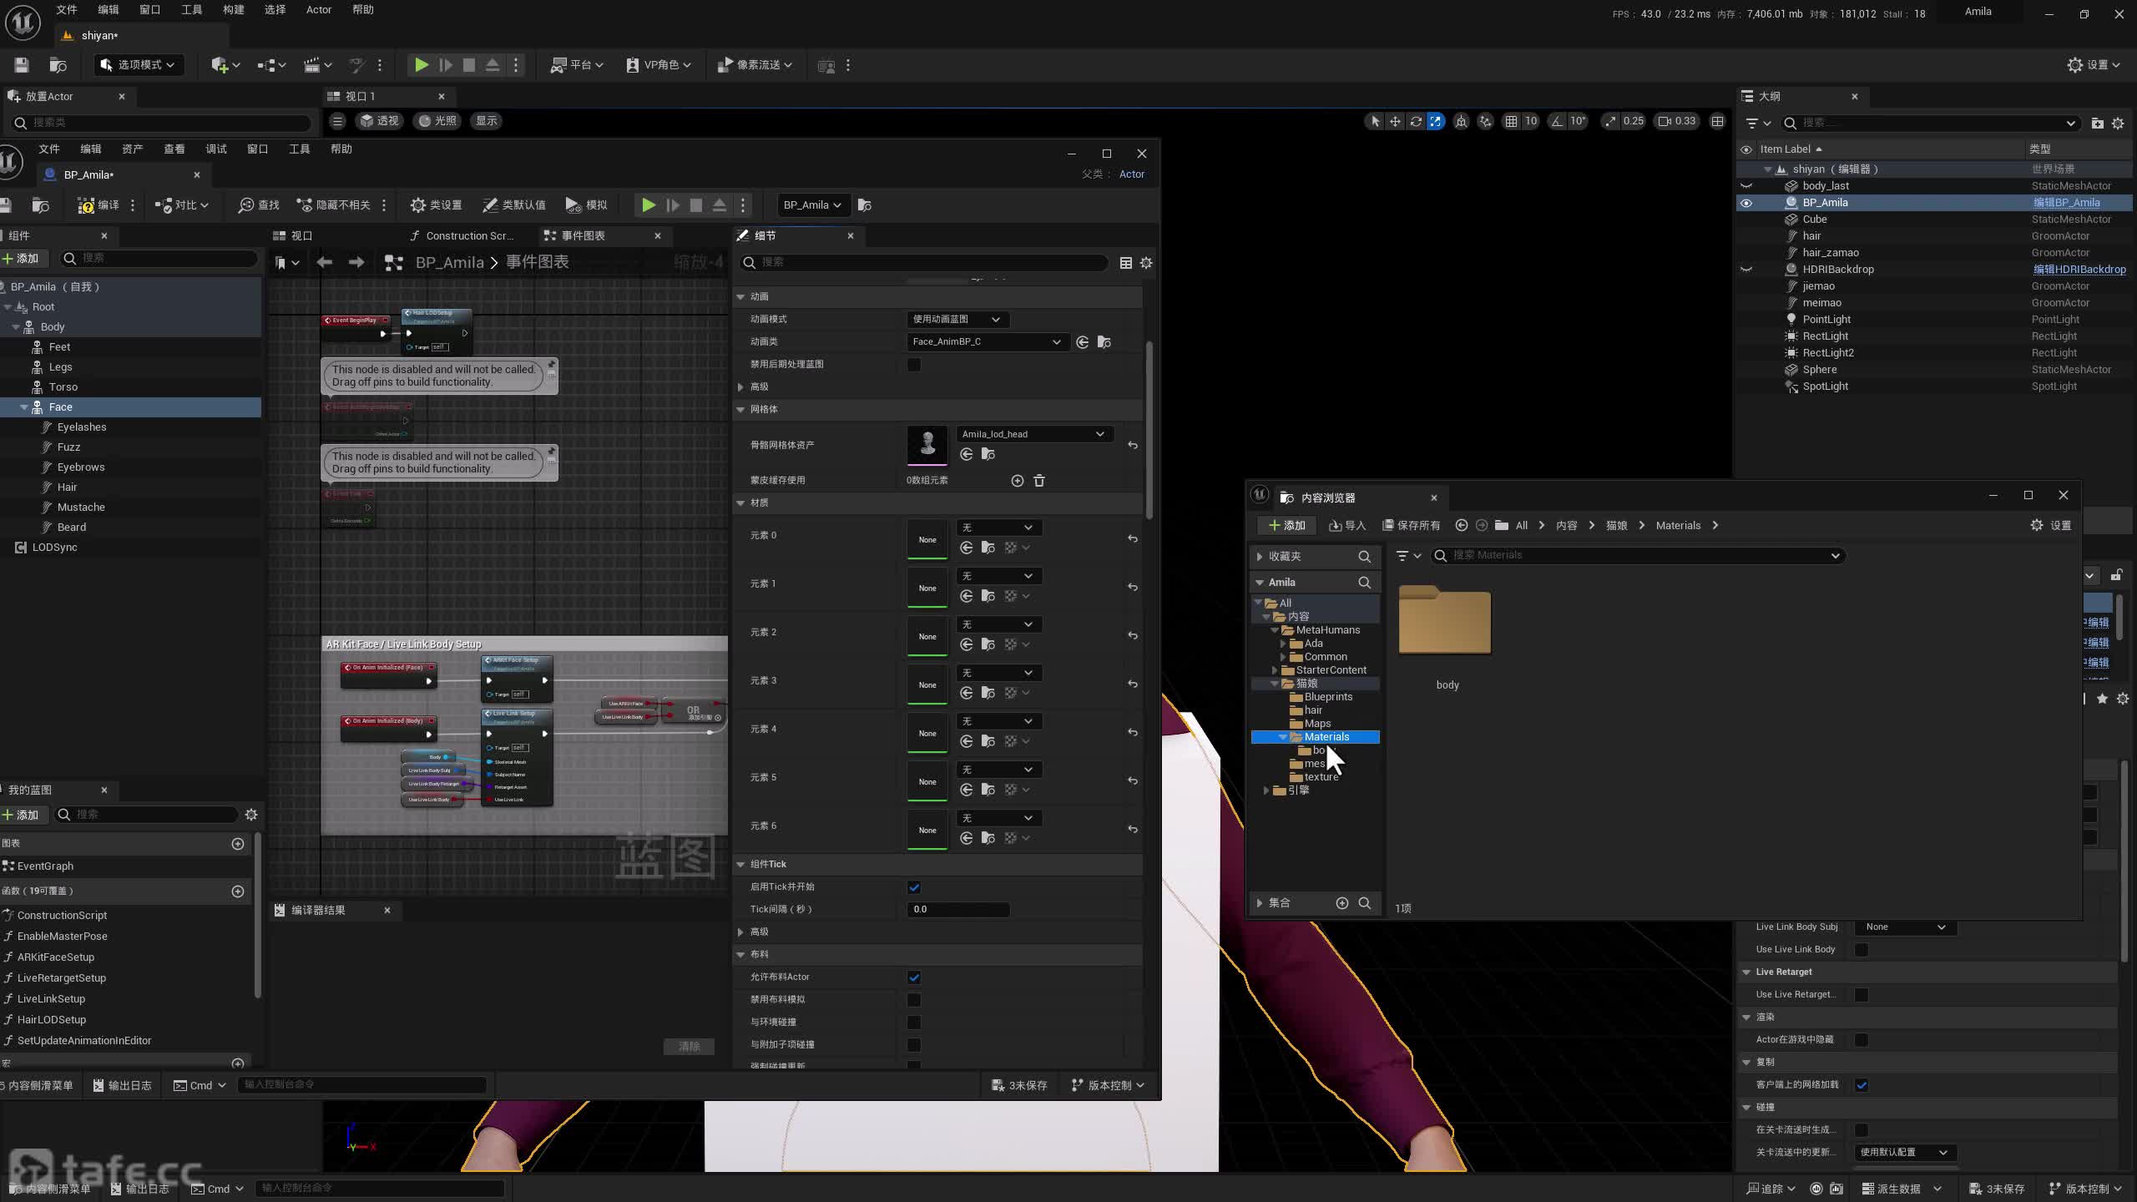The image size is (2137, 1202).
Task: Click back arrow in event graph navigation
Action: pyautogui.click(x=325, y=263)
